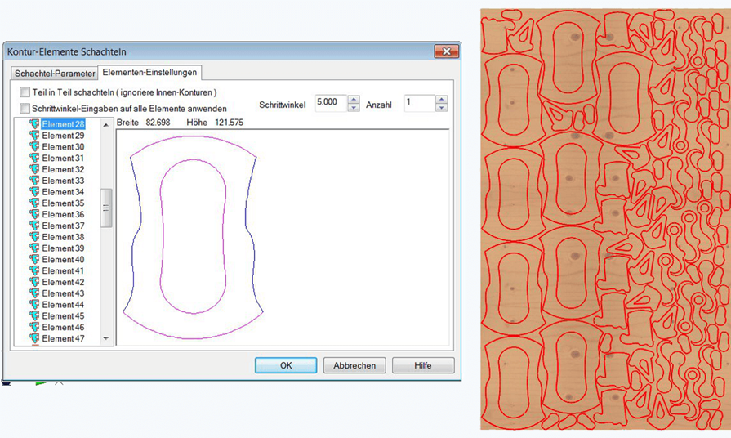Click the Abbrechen button
The height and width of the screenshot is (438, 731).
[354, 365]
